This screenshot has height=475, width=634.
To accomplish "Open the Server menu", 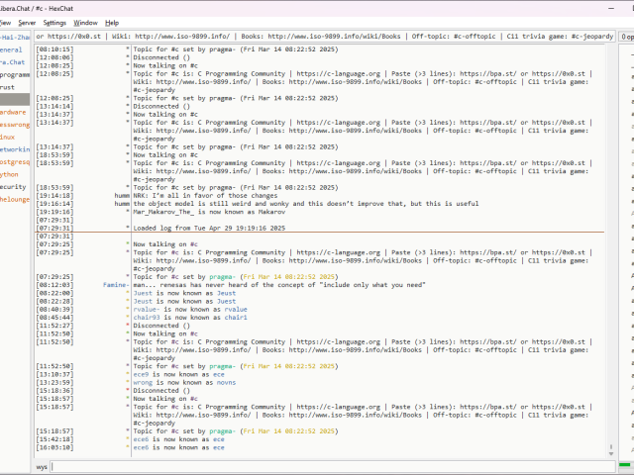I will point(26,22).
